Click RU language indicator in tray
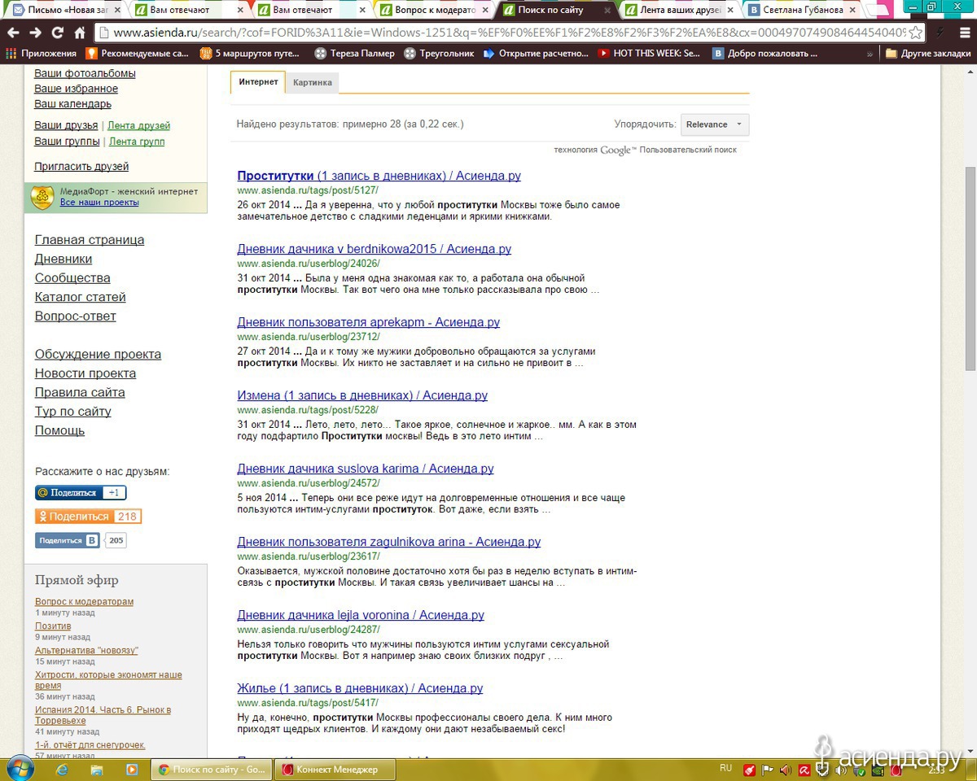The image size is (977, 781). coord(725,768)
